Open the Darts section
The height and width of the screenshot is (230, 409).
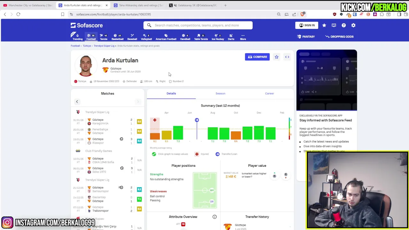[x=231, y=37]
